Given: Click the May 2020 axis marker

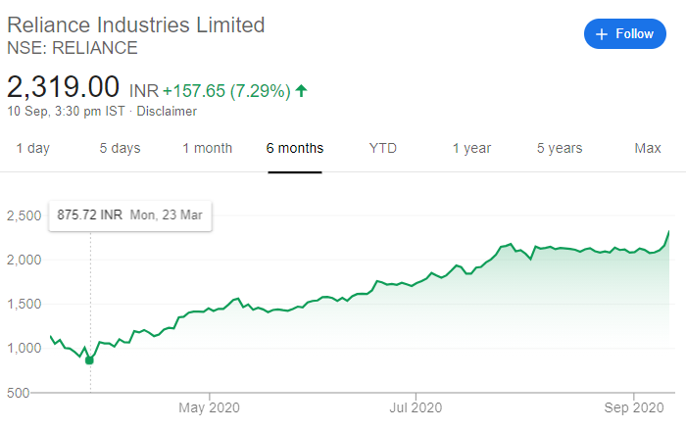Looking at the screenshot, I should (209, 407).
